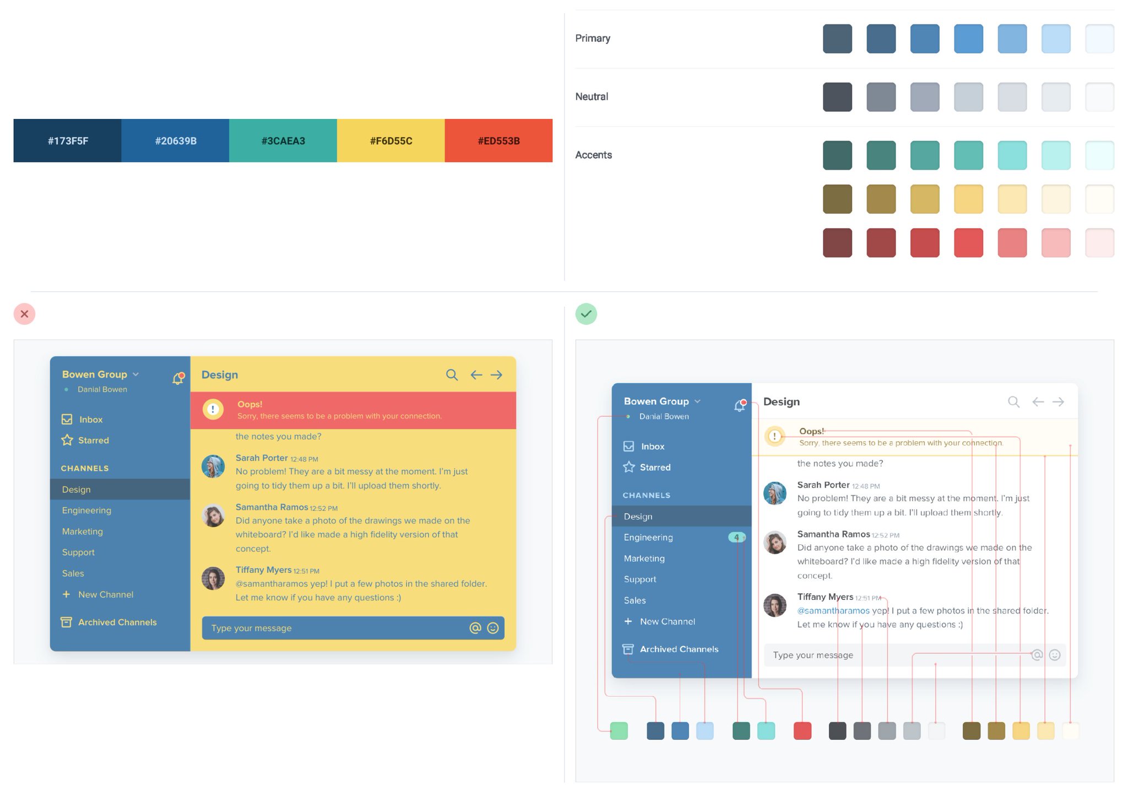Click the green checkmark badge above the right mockup
Image resolution: width=1128 pixels, height=791 pixels.
tap(586, 314)
